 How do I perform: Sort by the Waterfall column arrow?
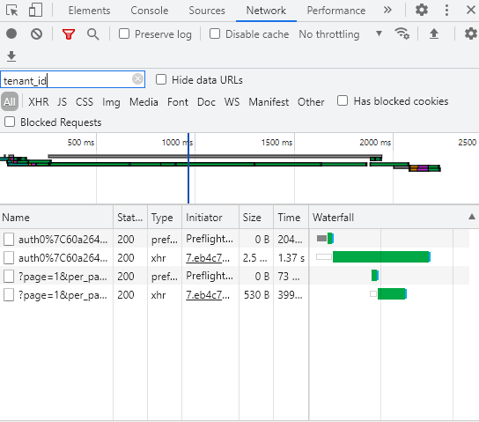[x=472, y=217]
